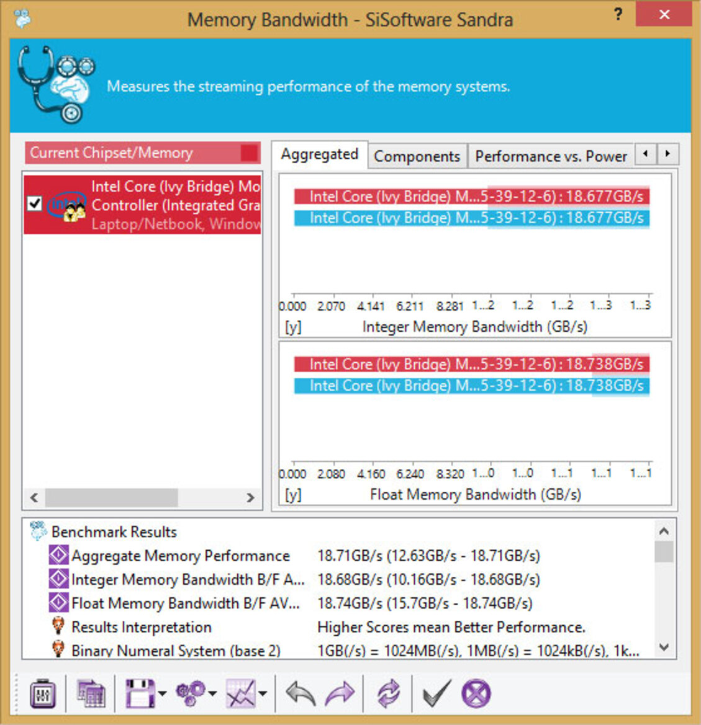Viewport: 701px width, 725px height.
Task: Click the [y] label on Integer chart
Action: [293, 327]
